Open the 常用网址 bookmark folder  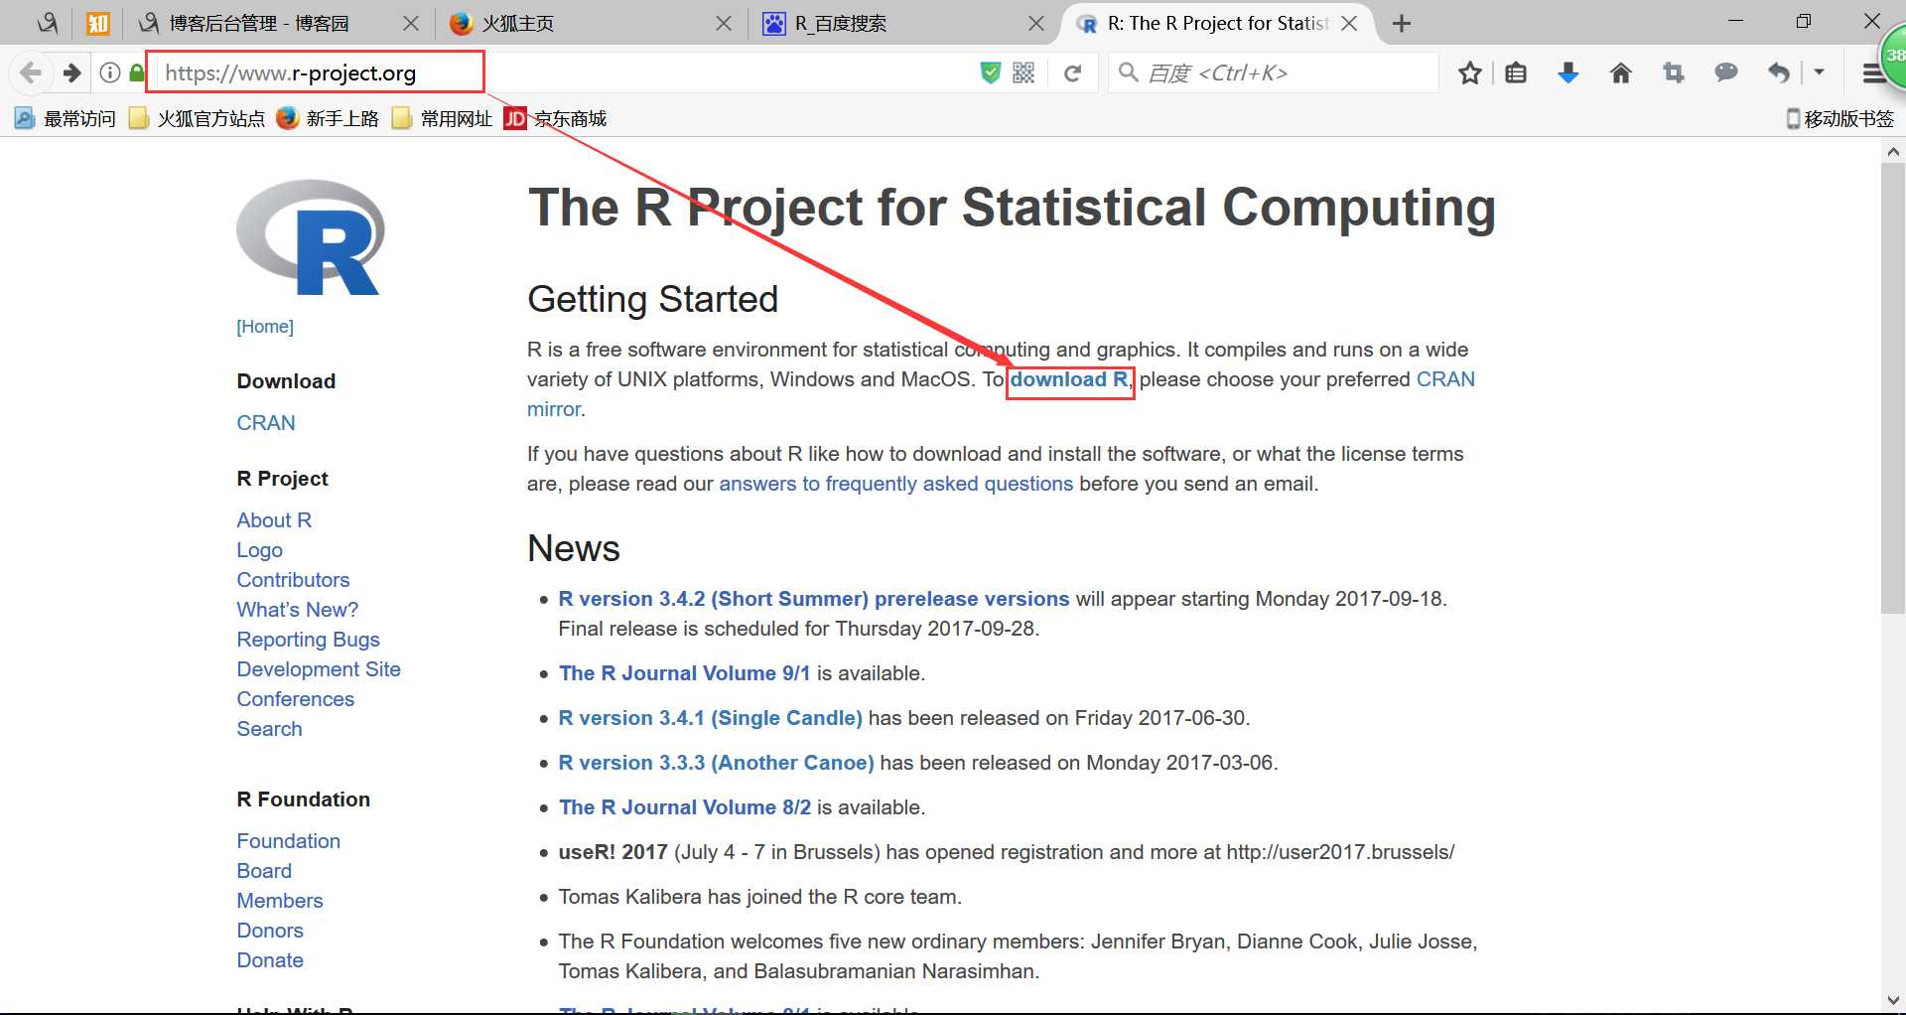click(443, 119)
